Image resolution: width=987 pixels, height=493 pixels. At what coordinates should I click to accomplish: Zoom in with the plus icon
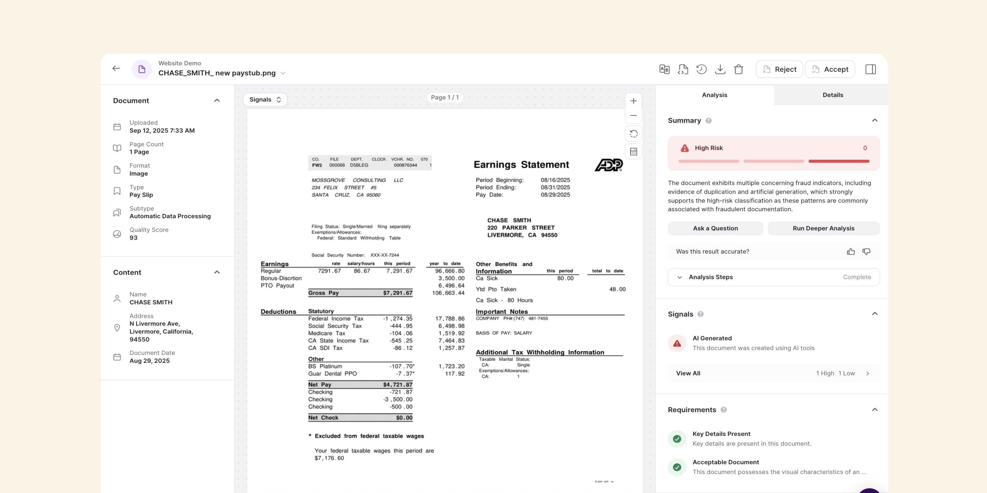633,101
